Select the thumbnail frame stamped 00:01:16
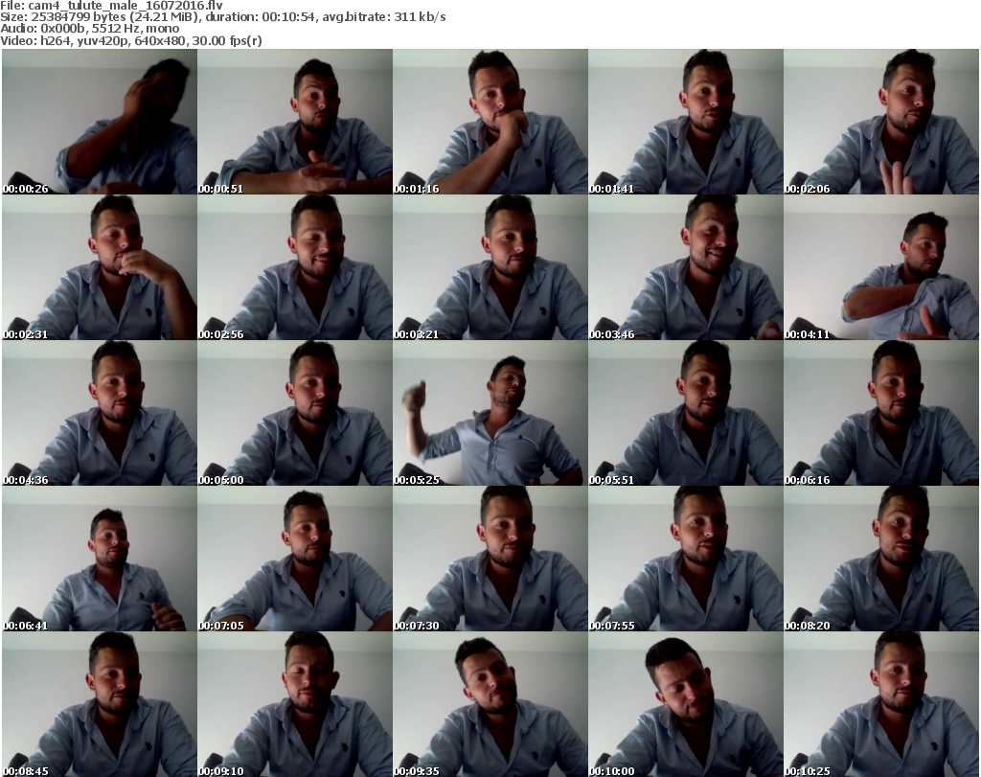Image resolution: width=981 pixels, height=777 pixels. [490, 122]
